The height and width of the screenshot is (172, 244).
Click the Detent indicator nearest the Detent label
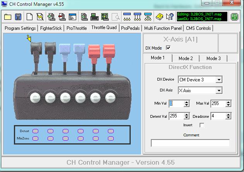[x=35, y=131]
